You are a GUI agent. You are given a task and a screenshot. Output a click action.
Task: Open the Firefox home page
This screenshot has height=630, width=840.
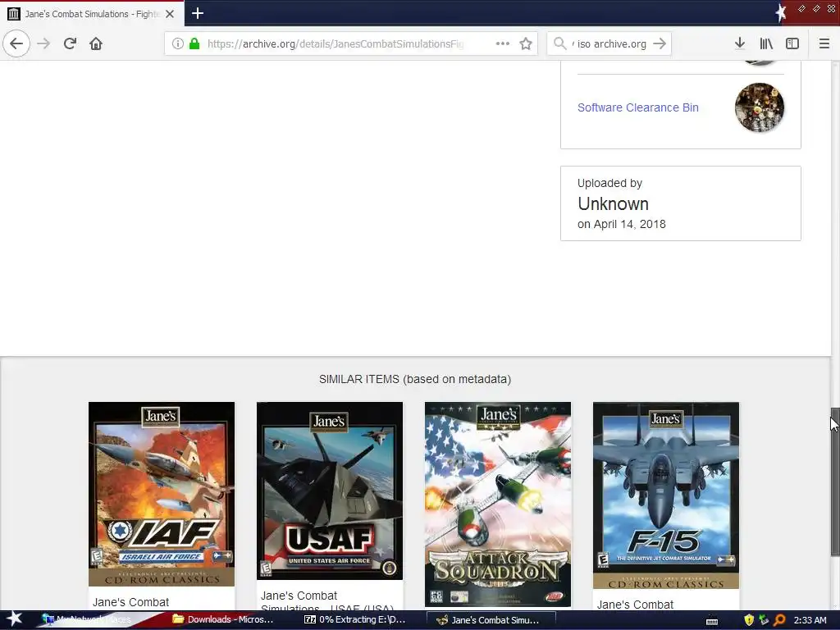(96, 43)
